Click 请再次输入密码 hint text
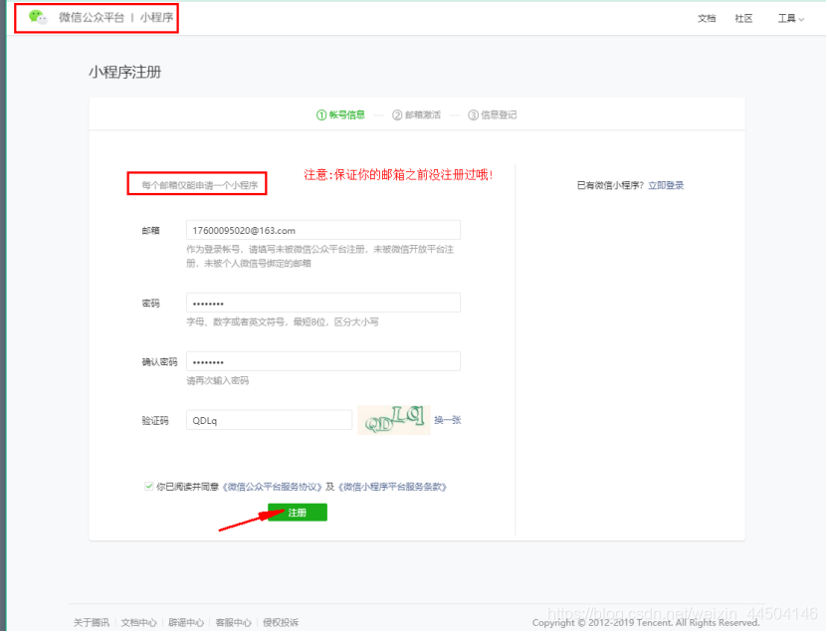The height and width of the screenshot is (632, 827). 217,381
